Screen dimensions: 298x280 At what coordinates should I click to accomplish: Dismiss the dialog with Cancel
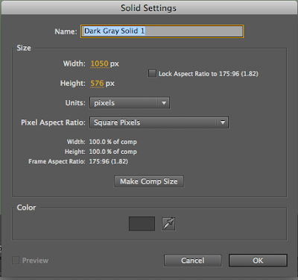(x=193, y=261)
